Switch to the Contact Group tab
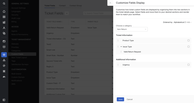Image resolution: width=194 pixels, height=103 pixels. tap(76, 6)
